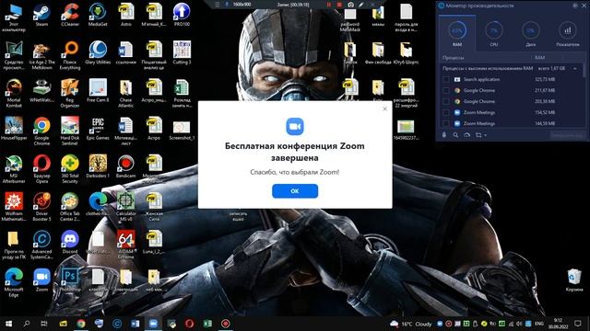The height and width of the screenshot is (331, 590).
Task: Click the crop icon in performance monitor footer
Action: [x=478, y=135]
